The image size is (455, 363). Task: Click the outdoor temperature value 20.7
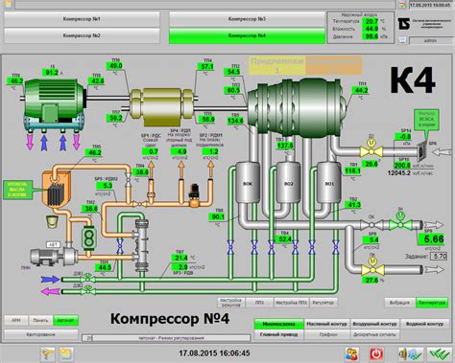[x=371, y=21]
